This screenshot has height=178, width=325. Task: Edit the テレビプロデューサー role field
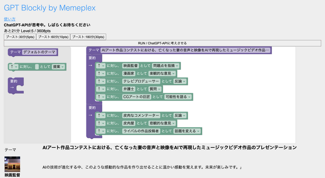141,81
